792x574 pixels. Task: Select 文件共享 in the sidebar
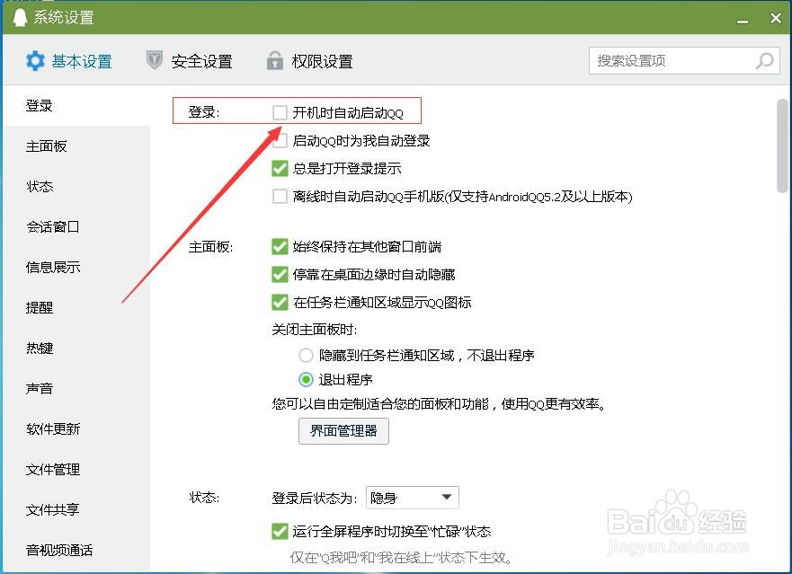[x=76, y=509]
